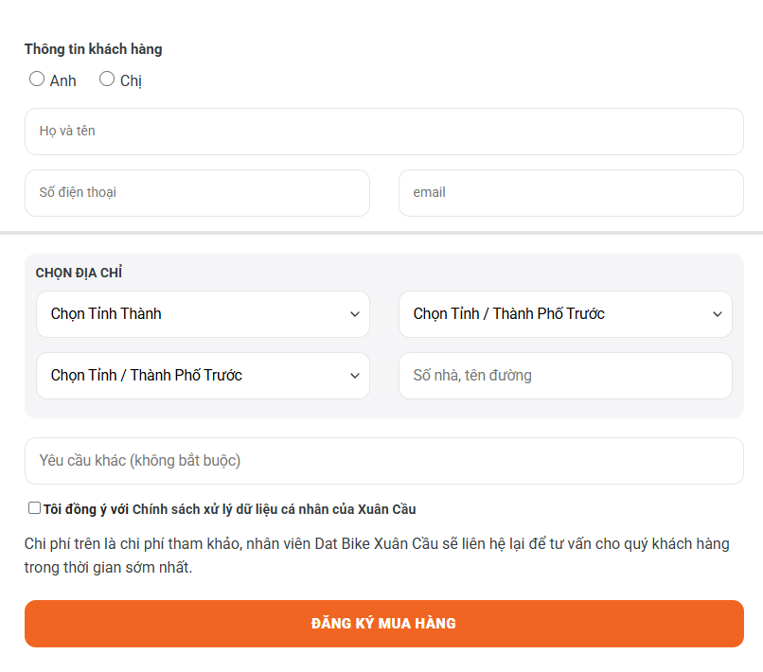Click the Chị label text
This screenshot has width=763, height=672.
131,80
